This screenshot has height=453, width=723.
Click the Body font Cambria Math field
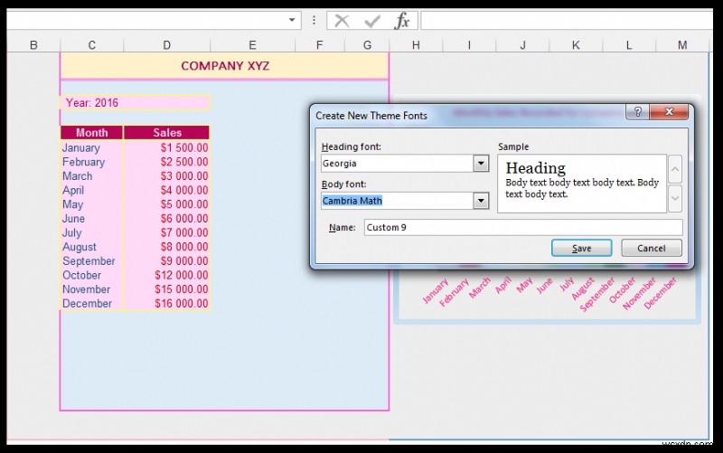397,201
